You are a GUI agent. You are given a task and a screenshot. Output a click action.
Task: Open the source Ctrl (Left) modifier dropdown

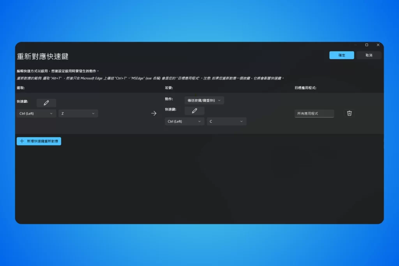pyautogui.click(x=36, y=113)
